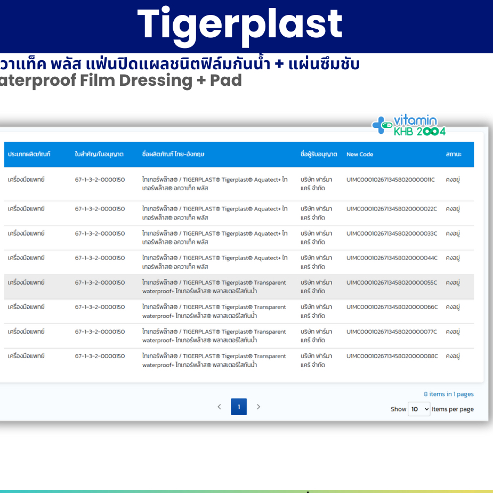Click บริษัท ฟาร์มาแคร์ จำกัด in the 044C row
The width and height of the screenshot is (493, 493).
point(316,262)
